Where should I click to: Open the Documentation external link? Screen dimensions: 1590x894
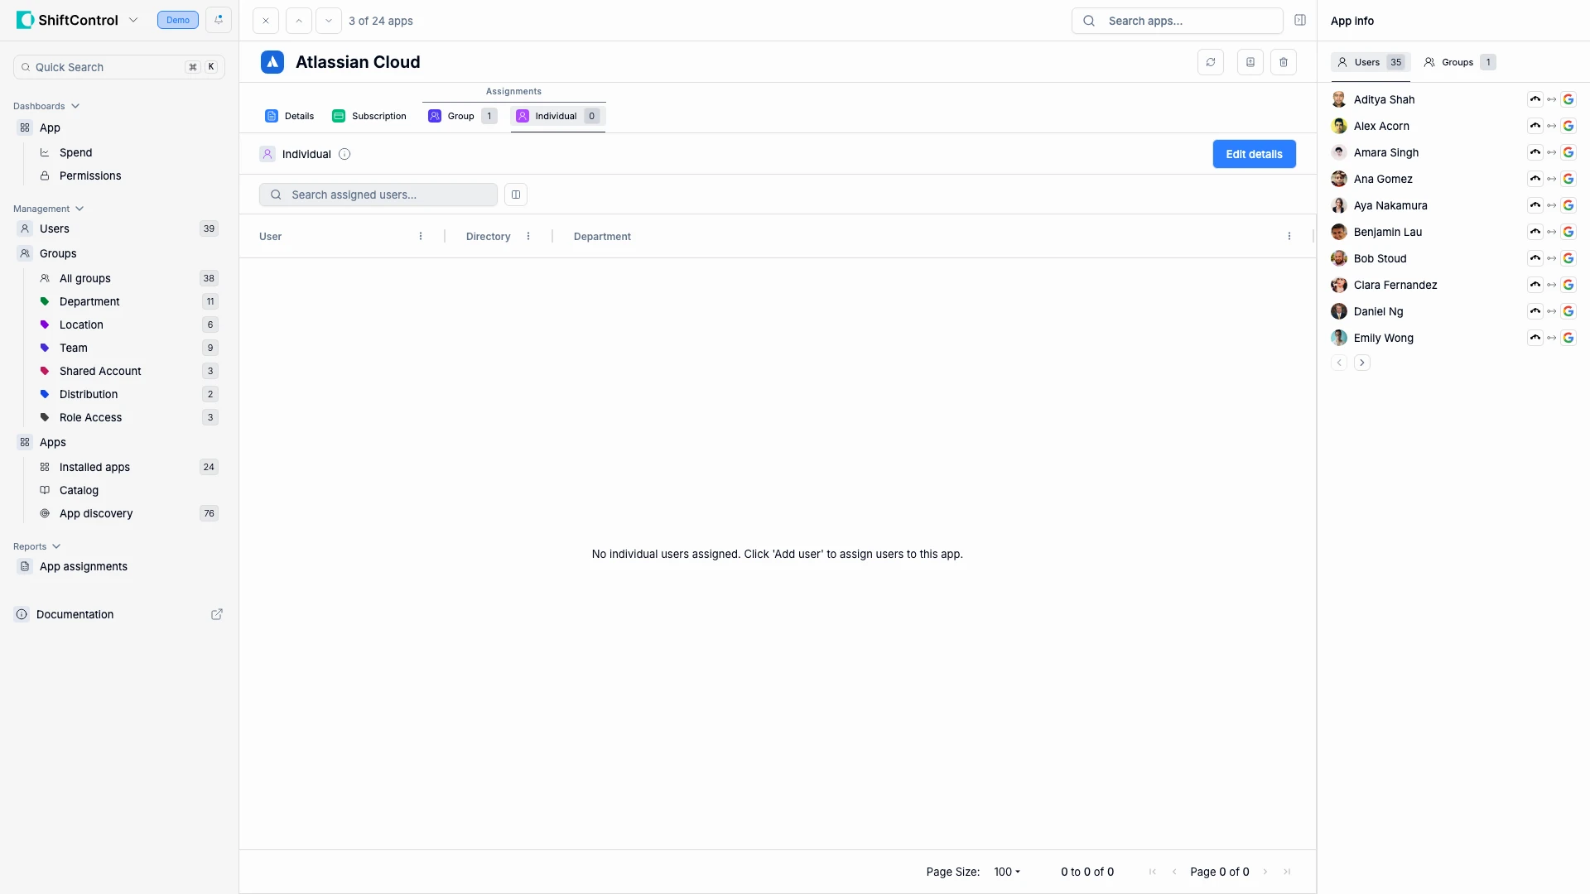(217, 614)
